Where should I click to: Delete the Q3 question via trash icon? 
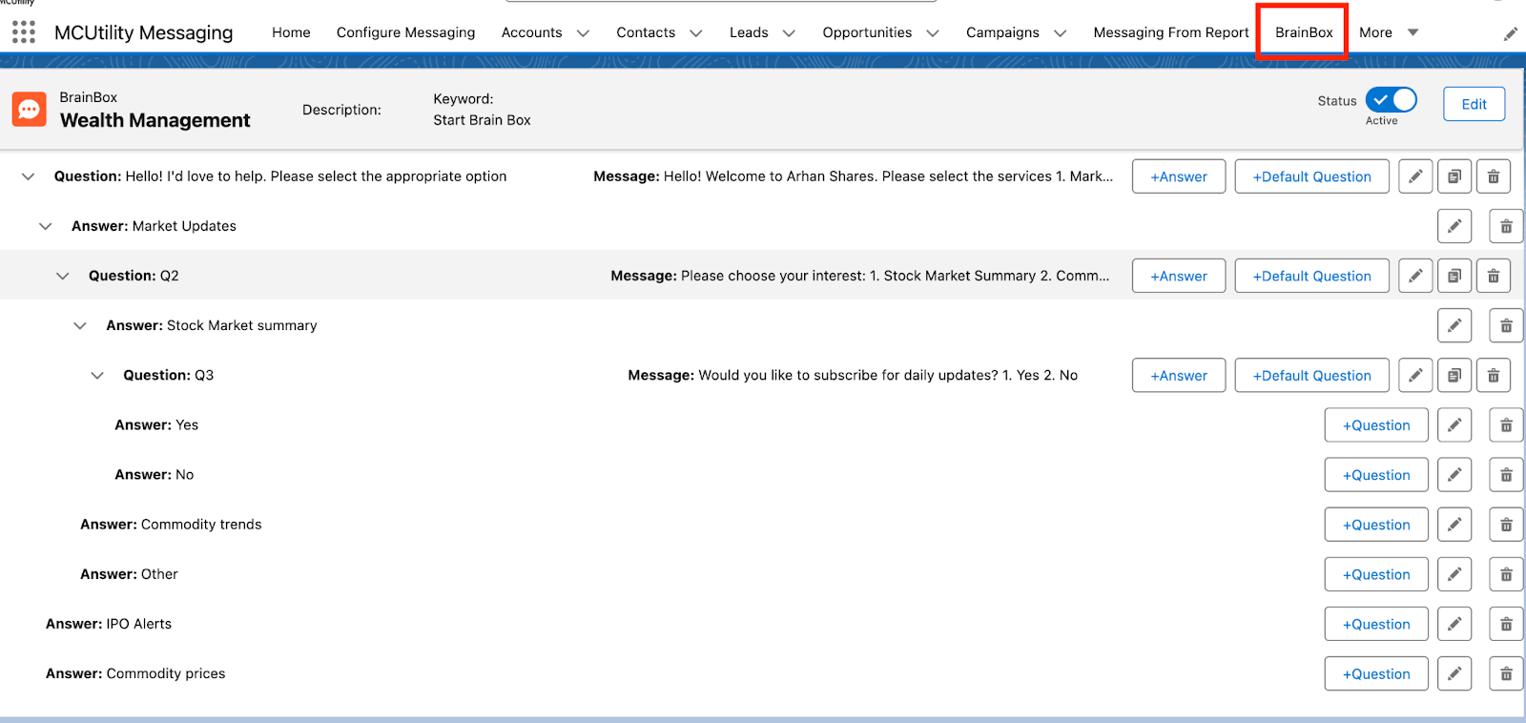[x=1493, y=376]
